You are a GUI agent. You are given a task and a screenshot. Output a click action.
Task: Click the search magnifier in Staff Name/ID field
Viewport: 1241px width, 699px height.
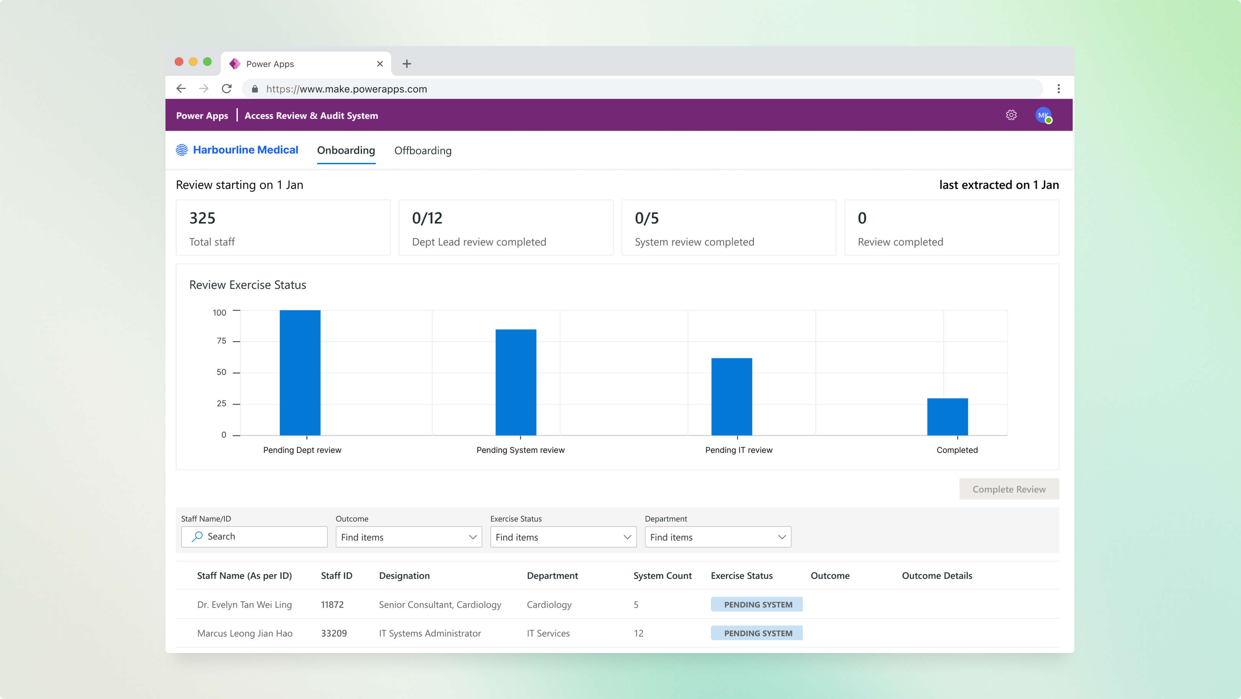point(197,537)
